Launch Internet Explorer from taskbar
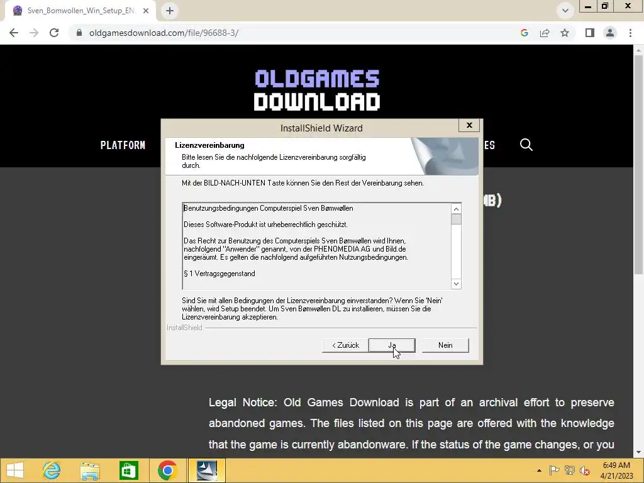 52,470
